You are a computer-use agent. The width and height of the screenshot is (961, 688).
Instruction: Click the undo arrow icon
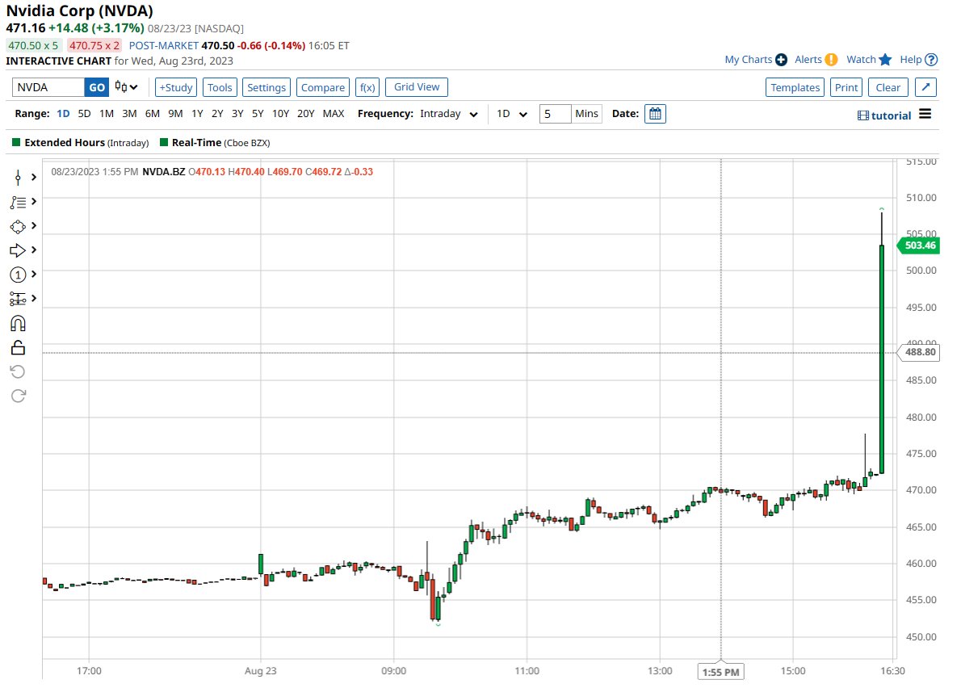coord(18,371)
